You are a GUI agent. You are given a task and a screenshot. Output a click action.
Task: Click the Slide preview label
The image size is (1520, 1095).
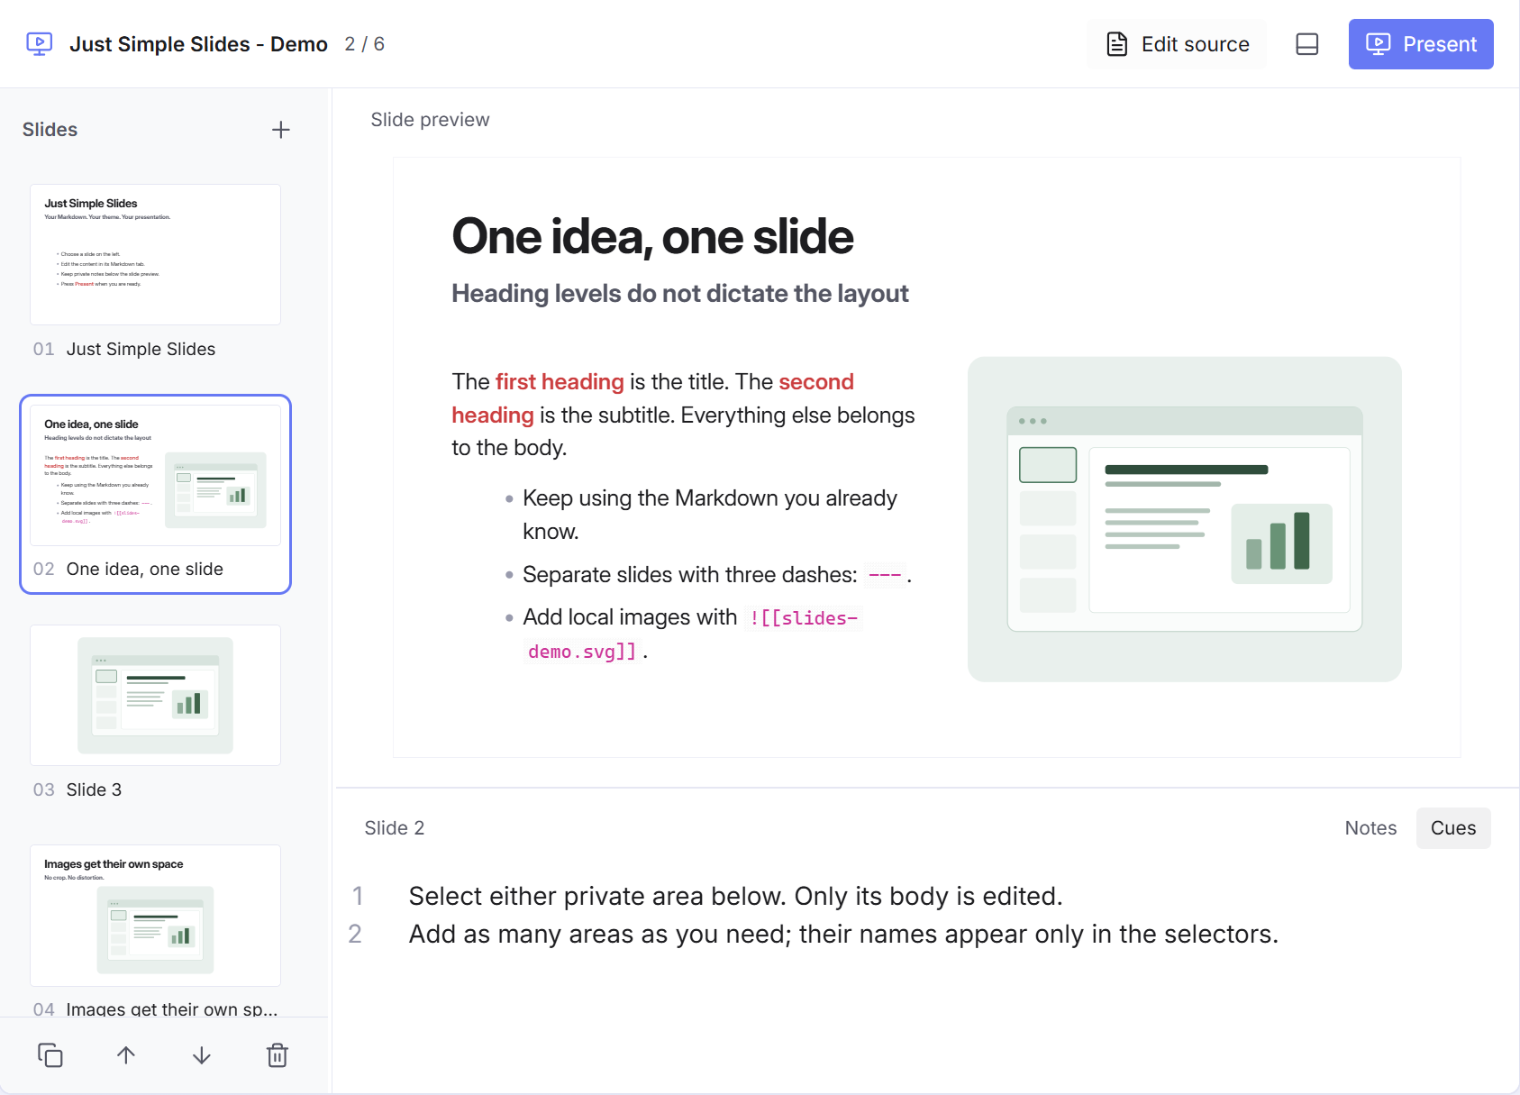click(x=430, y=120)
